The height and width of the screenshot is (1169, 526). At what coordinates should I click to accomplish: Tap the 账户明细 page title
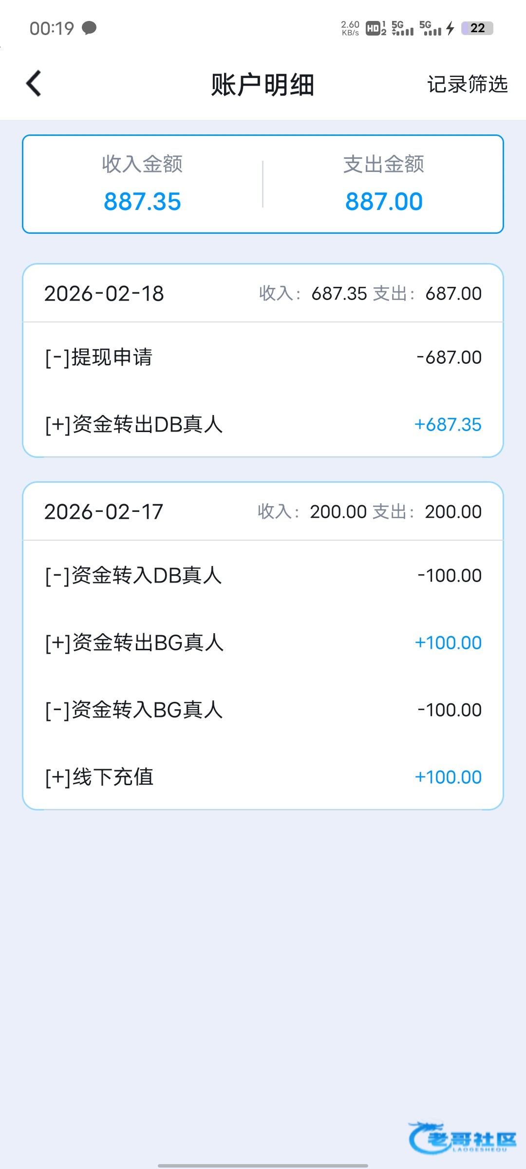(263, 85)
